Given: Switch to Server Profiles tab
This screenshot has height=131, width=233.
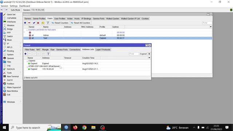Looking at the screenshot, I should point(39,19).
